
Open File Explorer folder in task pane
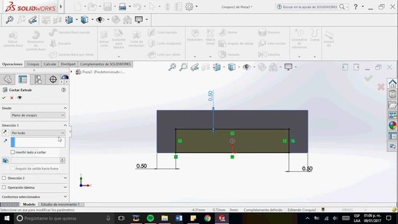392,105
